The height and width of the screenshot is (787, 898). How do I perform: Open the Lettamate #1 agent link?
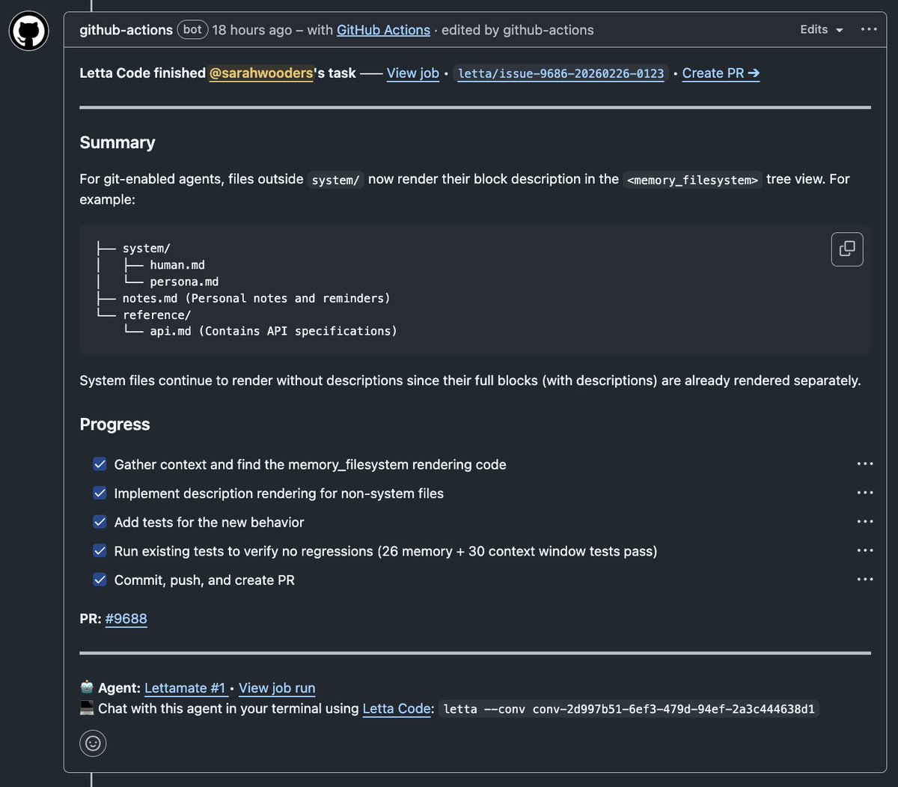click(185, 687)
